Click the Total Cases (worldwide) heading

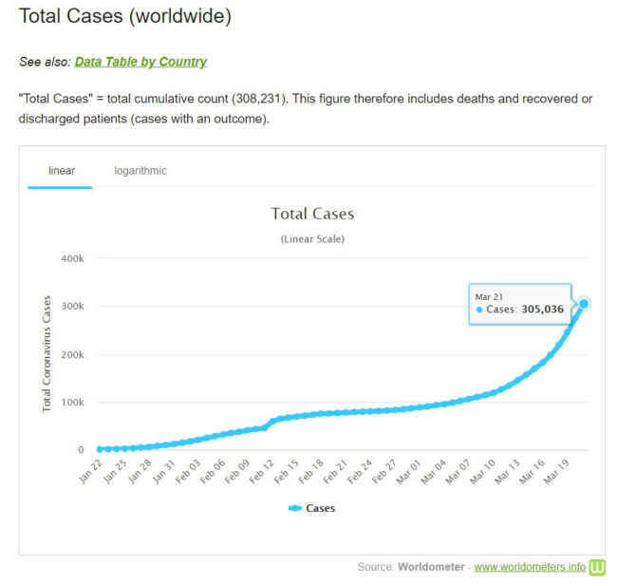point(125,17)
